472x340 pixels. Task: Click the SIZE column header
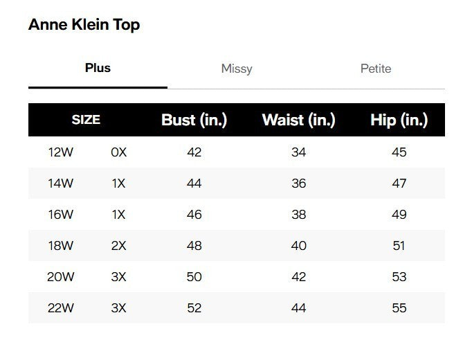point(86,120)
